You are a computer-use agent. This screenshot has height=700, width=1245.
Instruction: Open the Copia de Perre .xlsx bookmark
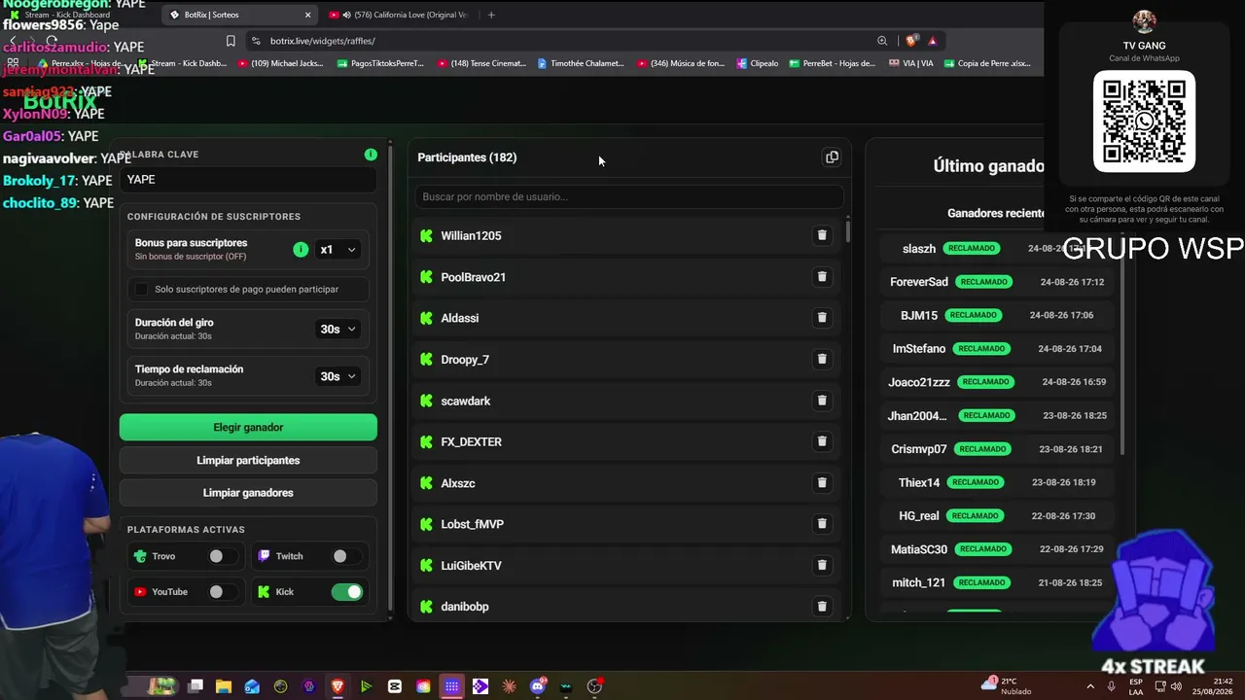[x=987, y=64]
